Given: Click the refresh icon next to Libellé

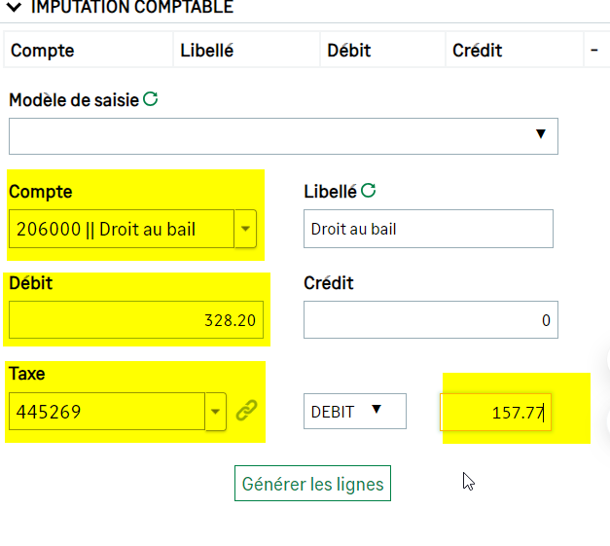Looking at the screenshot, I should (368, 191).
